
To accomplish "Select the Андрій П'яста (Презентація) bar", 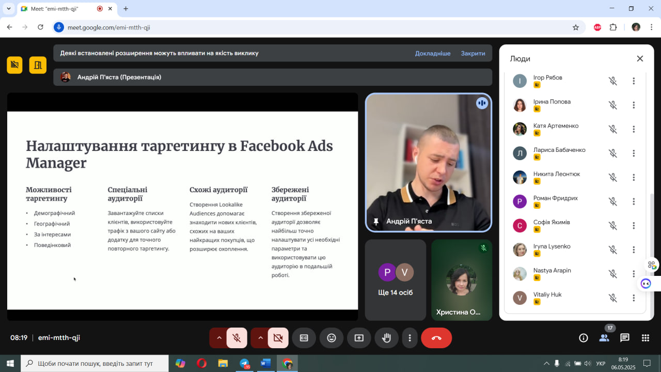I will pos(273,77).
